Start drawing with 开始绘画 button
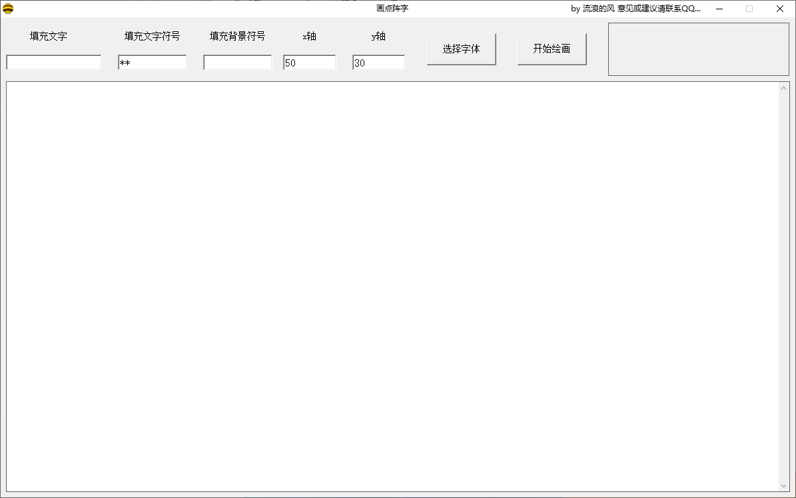The image size is (796, 498). [552, 49]
